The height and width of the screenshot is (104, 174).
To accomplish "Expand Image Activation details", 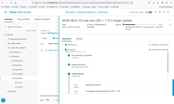I will coord(66,64).
